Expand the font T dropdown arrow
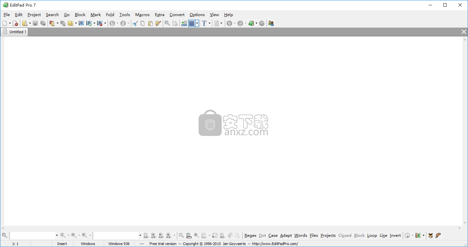468x247 pixels. click(x=209, y=23)
